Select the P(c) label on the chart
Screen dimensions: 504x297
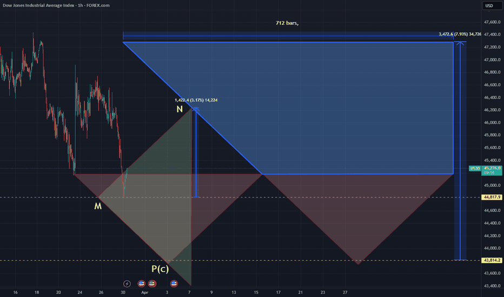tap(160, 269)
